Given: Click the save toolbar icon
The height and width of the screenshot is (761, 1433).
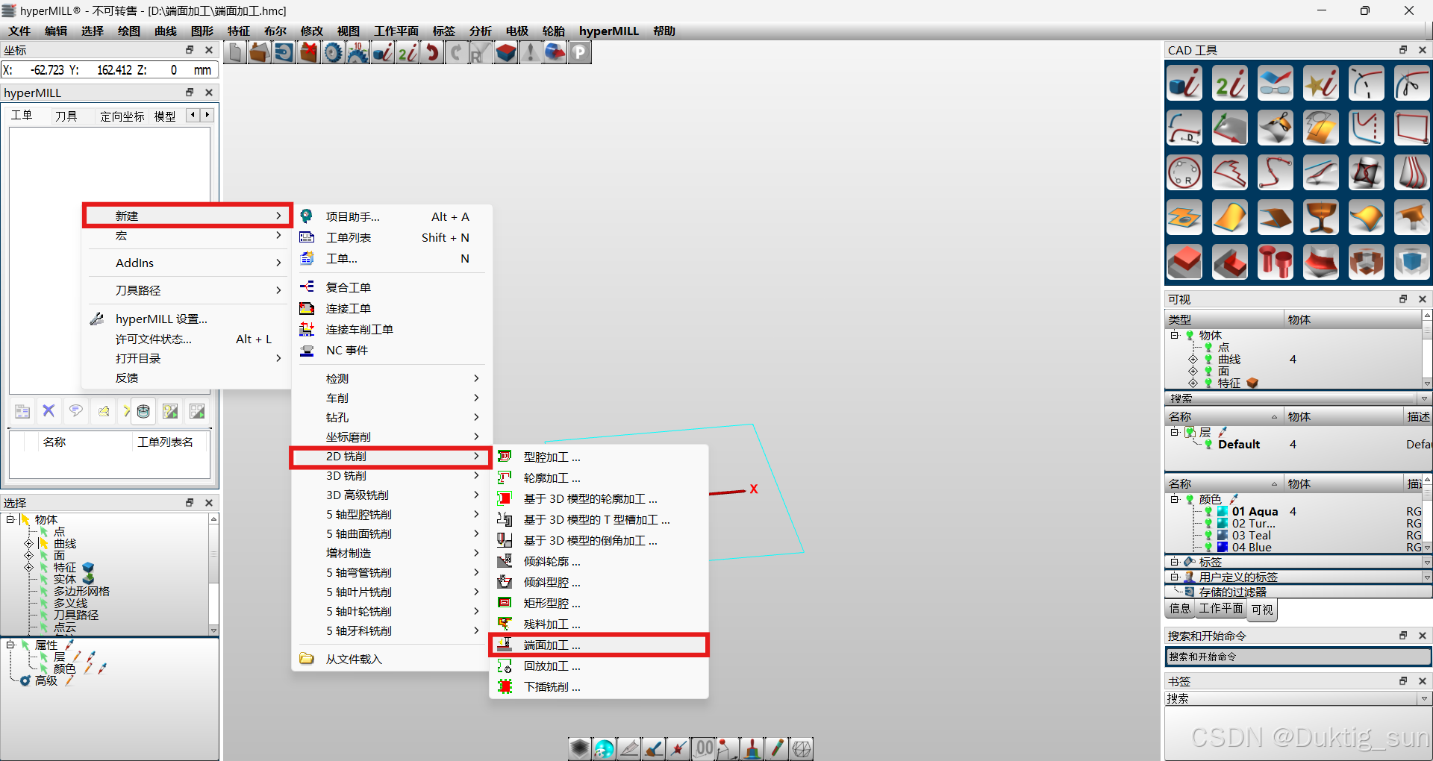Looking at the screenshot, I should point(284,53).
